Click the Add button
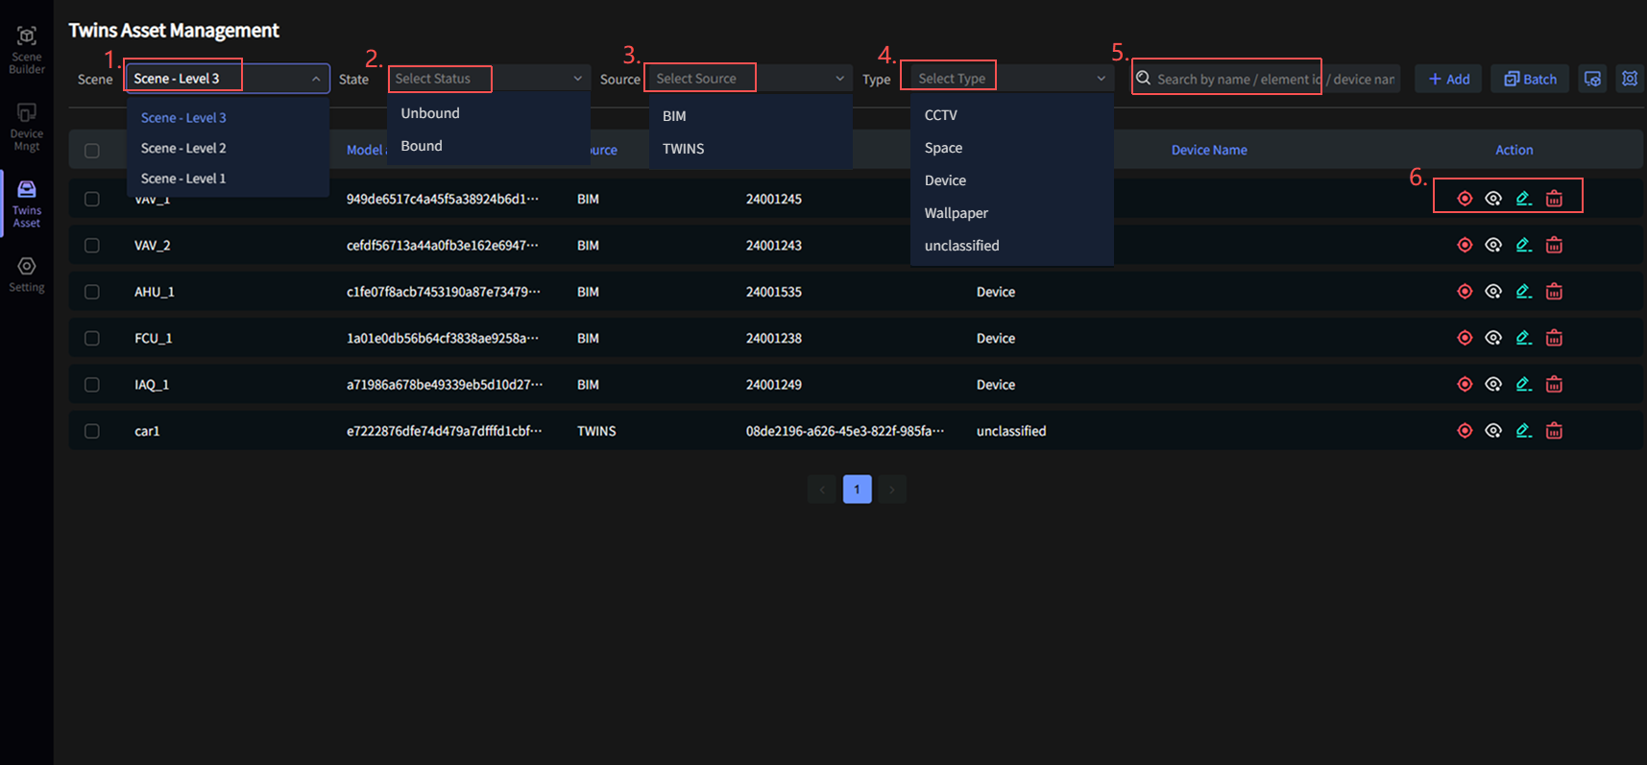The image size is (1647, 765). 1448,79
